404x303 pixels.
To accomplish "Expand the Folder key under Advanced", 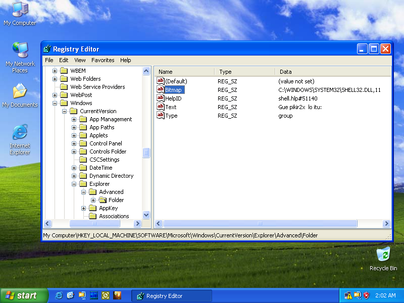I will (93, 200).
